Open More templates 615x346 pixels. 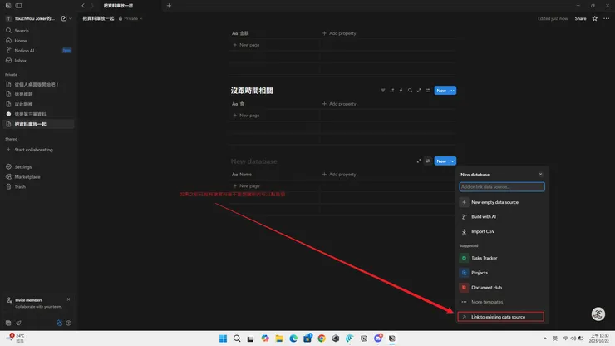(x=502, y=302)
